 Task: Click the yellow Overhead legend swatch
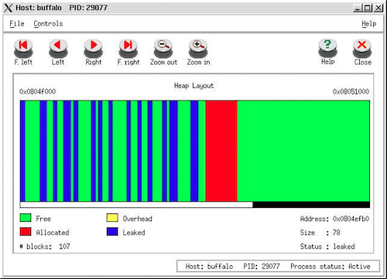point(112,218)
